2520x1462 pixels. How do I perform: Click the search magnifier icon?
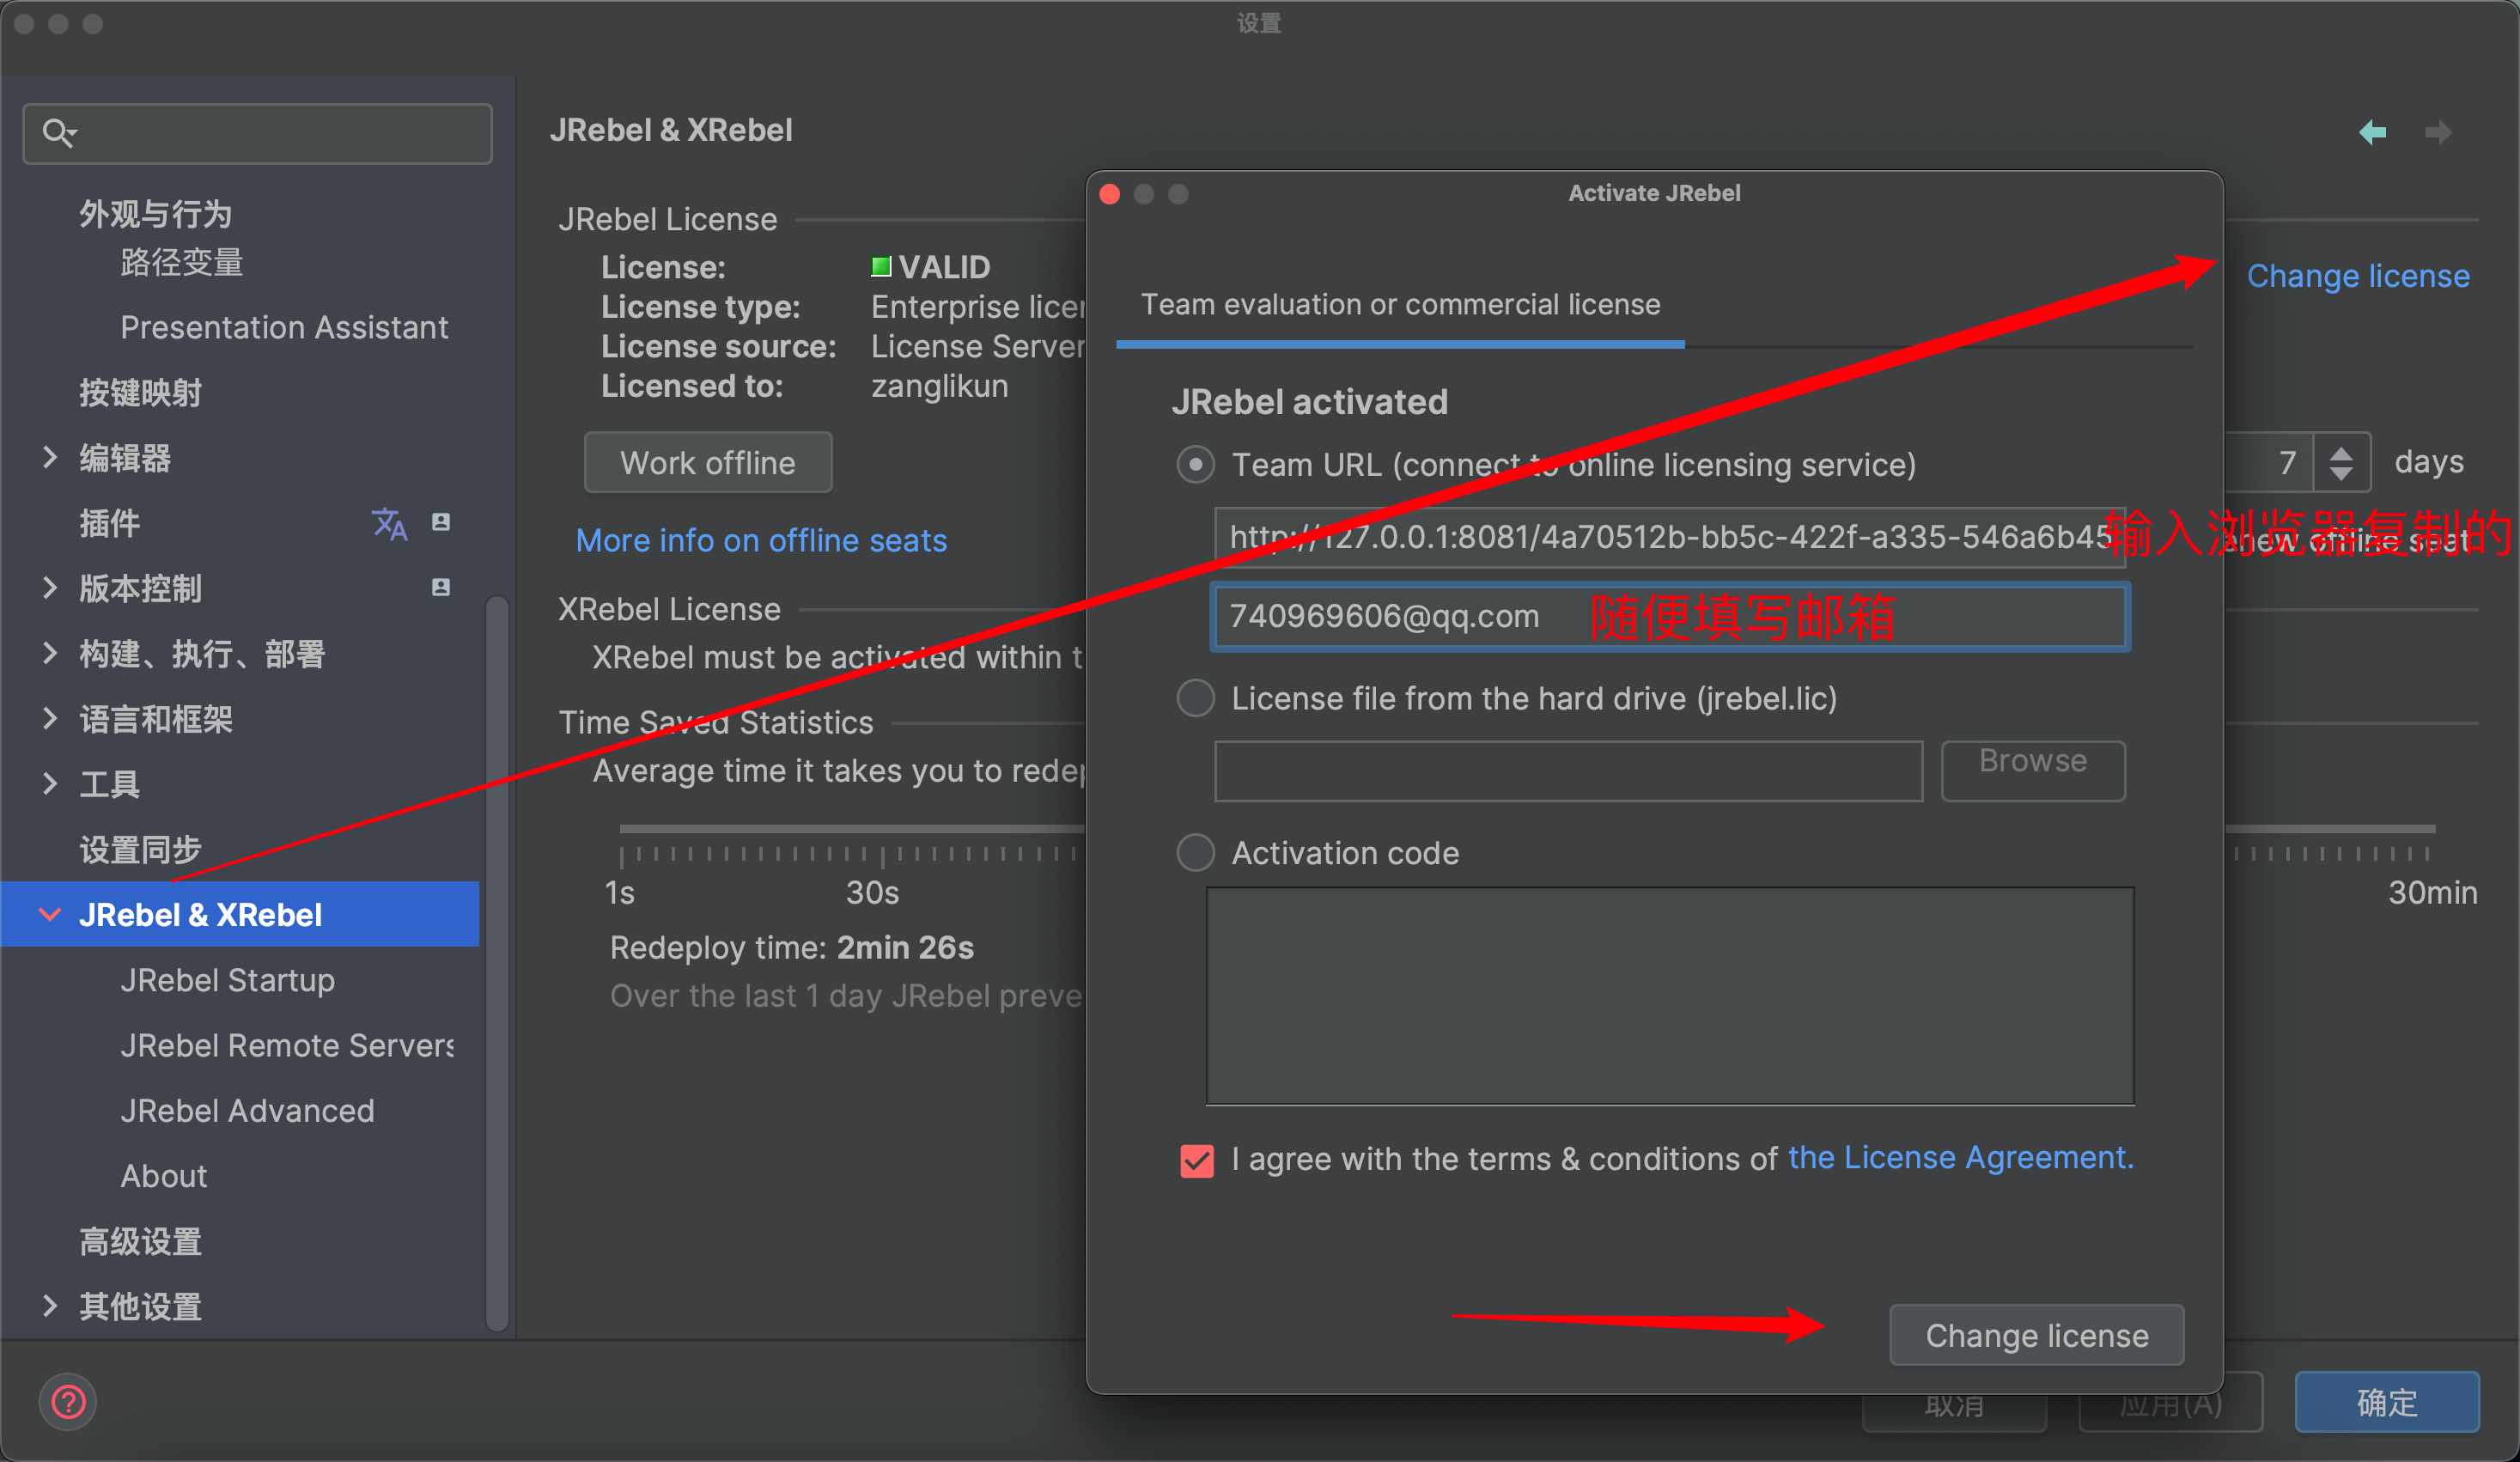(x=58, y=133)
